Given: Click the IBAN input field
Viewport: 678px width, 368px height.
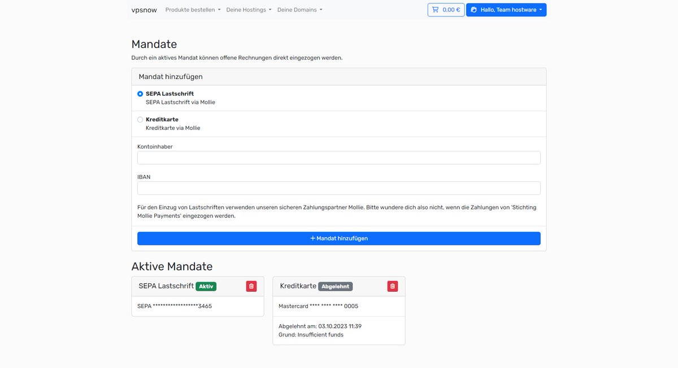Looking at the screenshot, I should tap(338, 187).
